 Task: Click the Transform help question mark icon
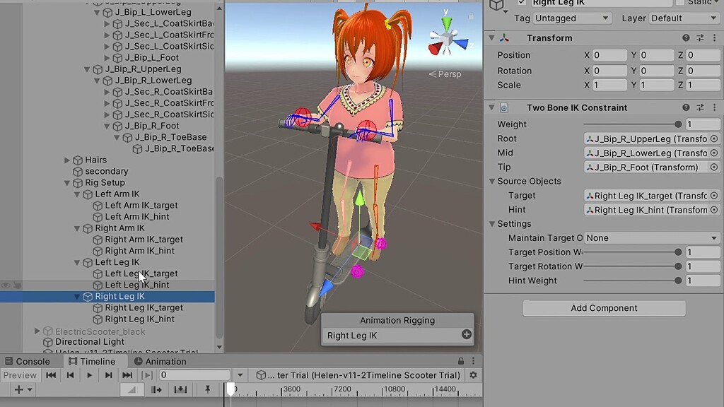(685, 37)
